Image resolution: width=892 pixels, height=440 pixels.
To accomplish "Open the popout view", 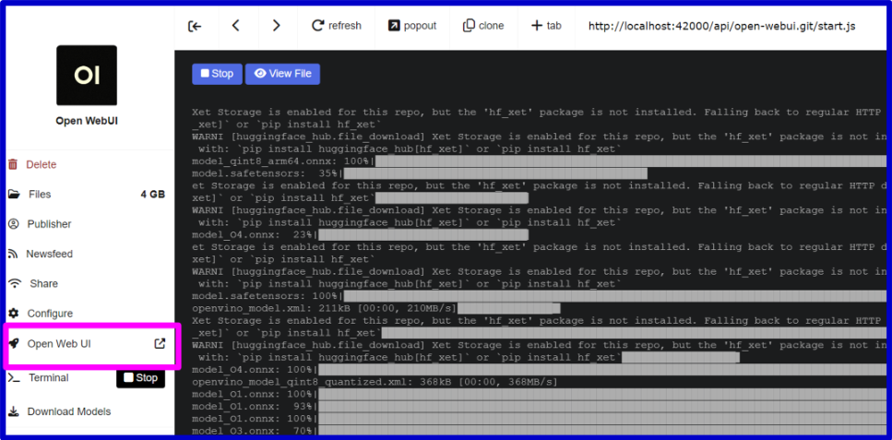I will (412, 26).
